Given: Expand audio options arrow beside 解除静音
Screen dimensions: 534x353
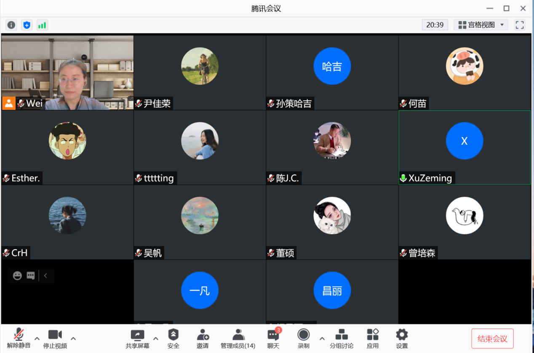Looking at the screenshot, I should [x=37, y=338].
